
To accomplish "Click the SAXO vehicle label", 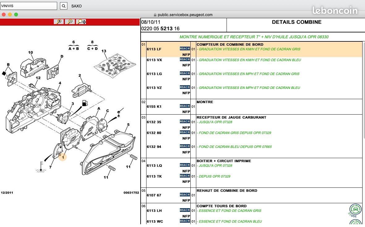I will [76, 6].
